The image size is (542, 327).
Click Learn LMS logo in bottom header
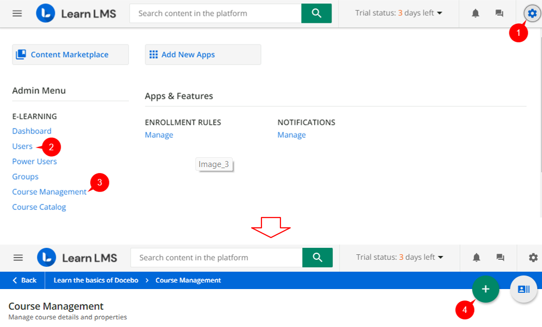pos(77,258)
